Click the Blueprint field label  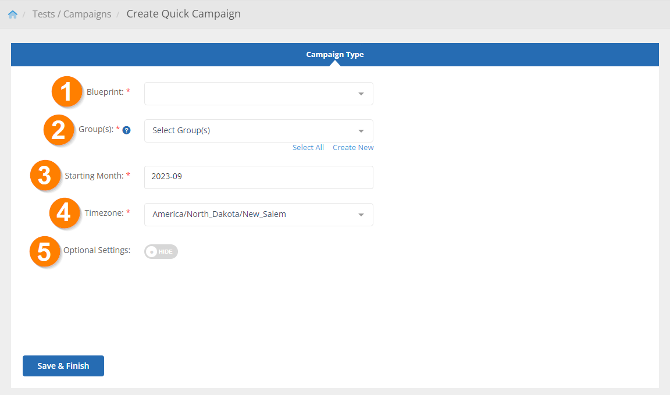point(105,92)
